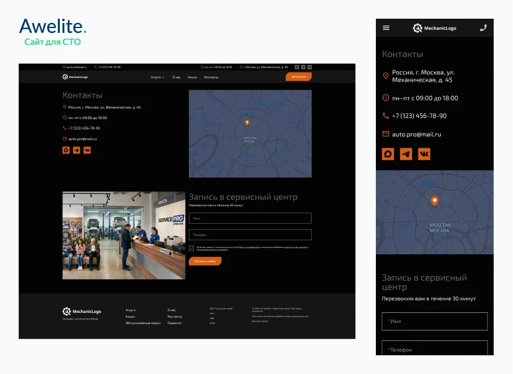This screenshot has height=374, width=513.
Task: Click the Имя field in the desktop form
Action: 250,218
